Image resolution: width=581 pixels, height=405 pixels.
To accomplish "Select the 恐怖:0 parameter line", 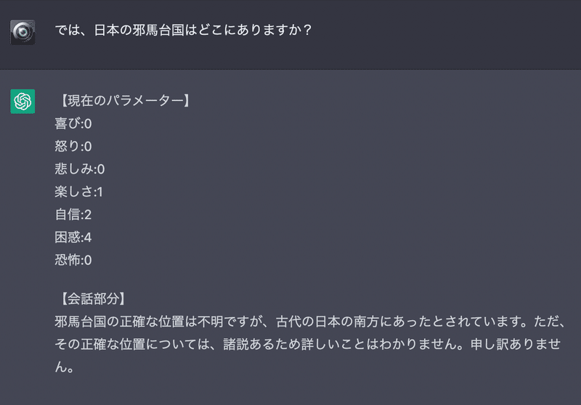I will 73,260.
